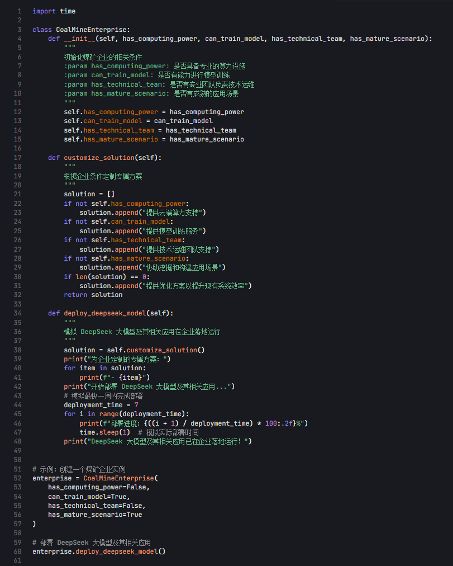Click 'for item in solution:' line

(104, 368)
